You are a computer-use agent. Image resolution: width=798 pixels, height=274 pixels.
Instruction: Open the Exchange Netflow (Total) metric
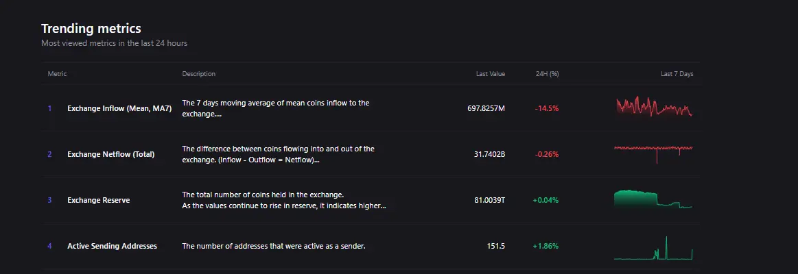110,154
